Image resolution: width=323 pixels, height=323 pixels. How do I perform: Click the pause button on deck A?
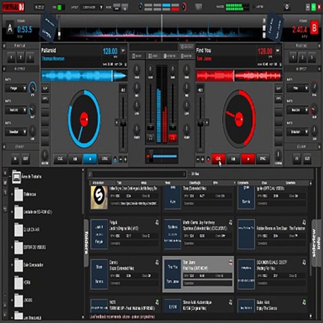[x=75, y=159]
